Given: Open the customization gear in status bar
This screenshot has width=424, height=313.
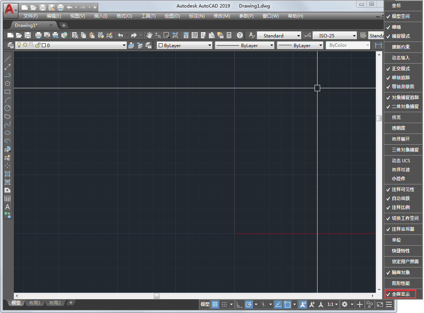Looking at the screenshot, I should tap(345, 304).
